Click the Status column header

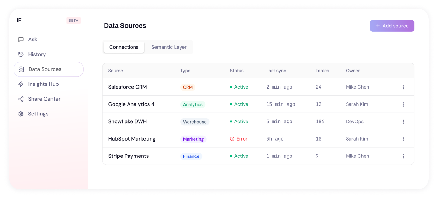(x=237, y=71)
